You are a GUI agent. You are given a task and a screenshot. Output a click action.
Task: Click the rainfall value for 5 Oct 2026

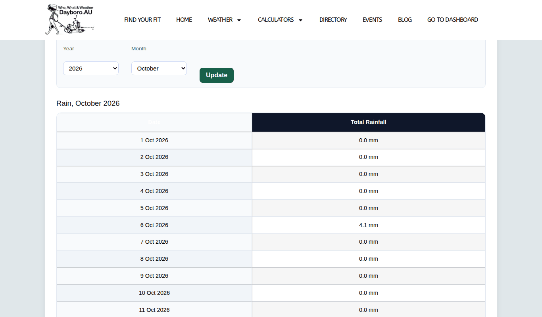tap(369, 208)
